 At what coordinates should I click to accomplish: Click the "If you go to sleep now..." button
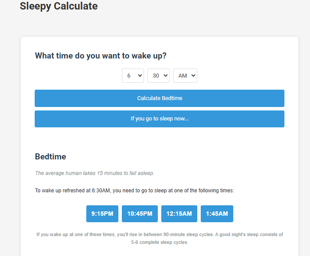[x=160, y=119]
